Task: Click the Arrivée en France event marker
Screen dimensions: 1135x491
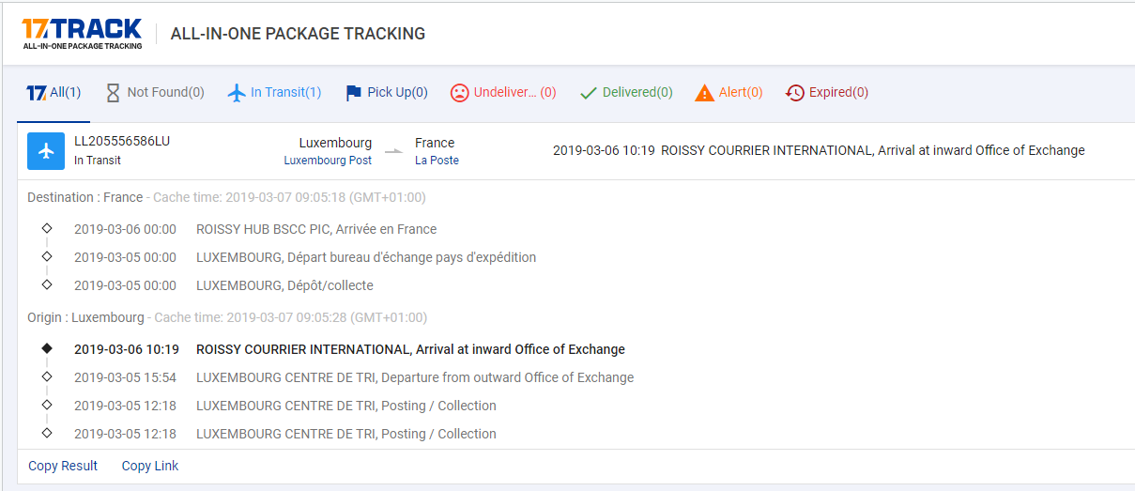Action: pos(47,228)
